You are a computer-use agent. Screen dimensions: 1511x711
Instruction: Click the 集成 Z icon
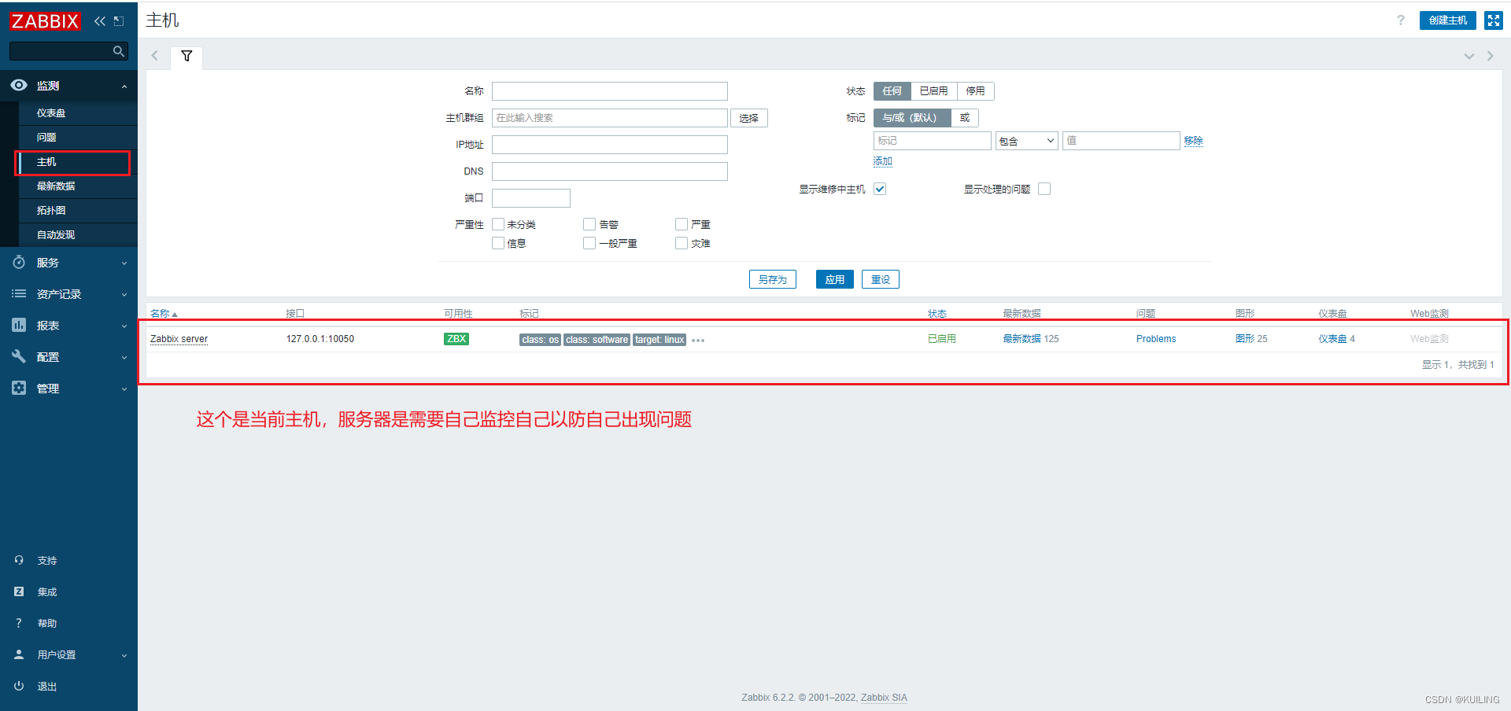(19, 591)
